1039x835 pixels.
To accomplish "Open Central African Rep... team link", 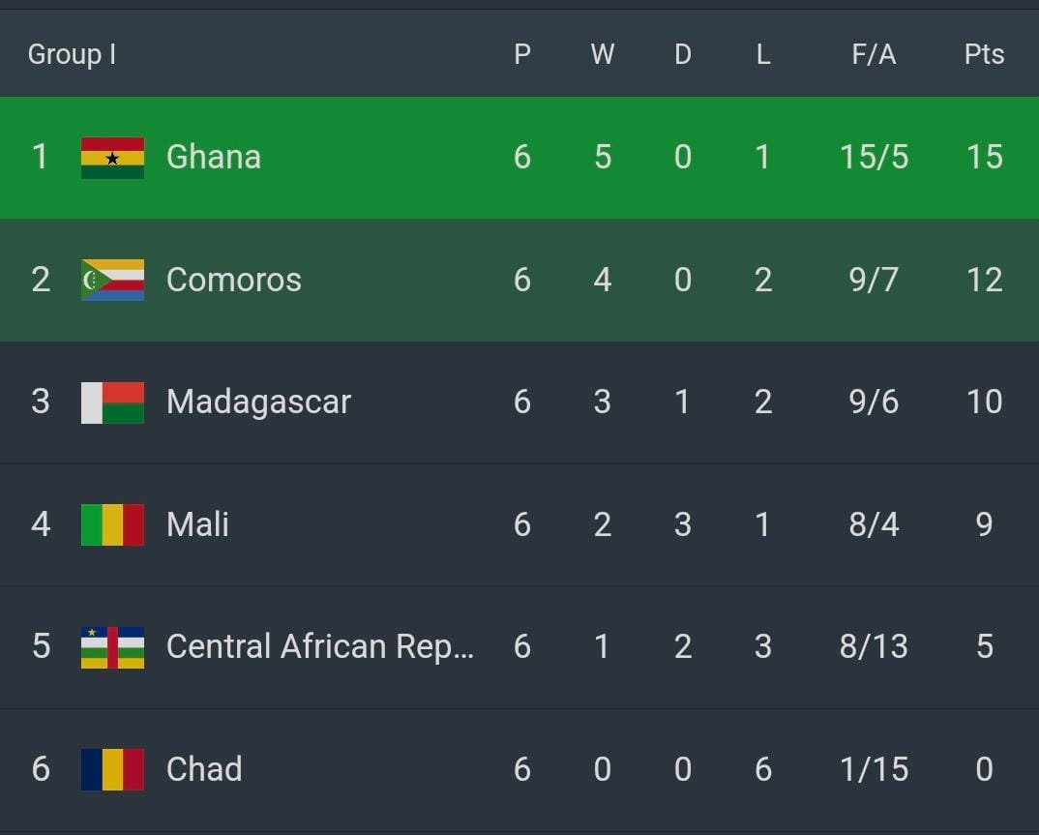I will [x=319, y=646].
